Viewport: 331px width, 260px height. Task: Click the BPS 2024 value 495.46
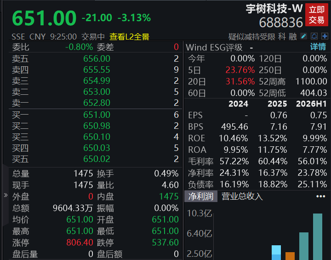(x=234, y=127)
